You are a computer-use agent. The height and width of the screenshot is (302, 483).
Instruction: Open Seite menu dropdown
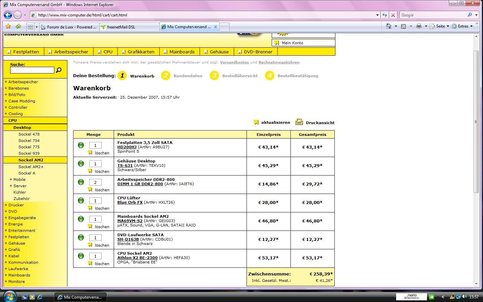pos(439,26)
